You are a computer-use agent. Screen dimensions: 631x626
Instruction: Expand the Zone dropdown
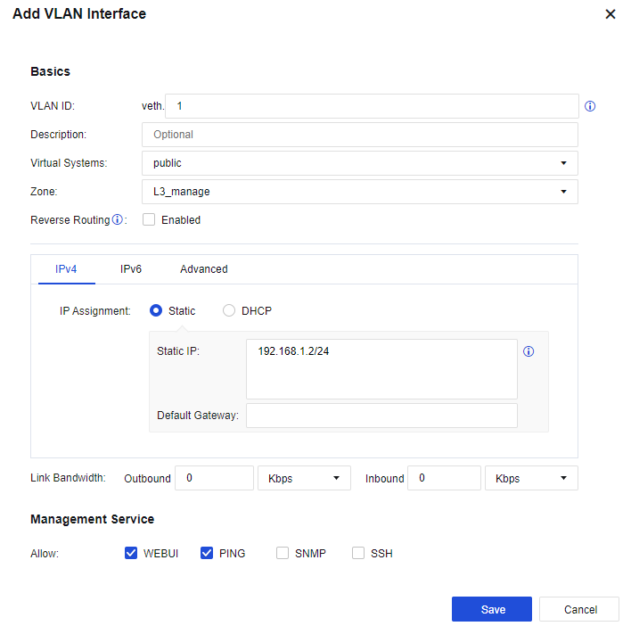pos(359,192)
